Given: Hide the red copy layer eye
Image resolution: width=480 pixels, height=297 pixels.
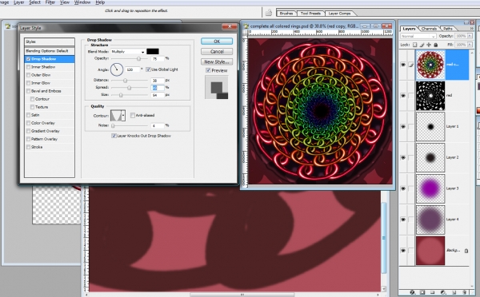Looking at the screenshot, I should [x=403, y=65].
